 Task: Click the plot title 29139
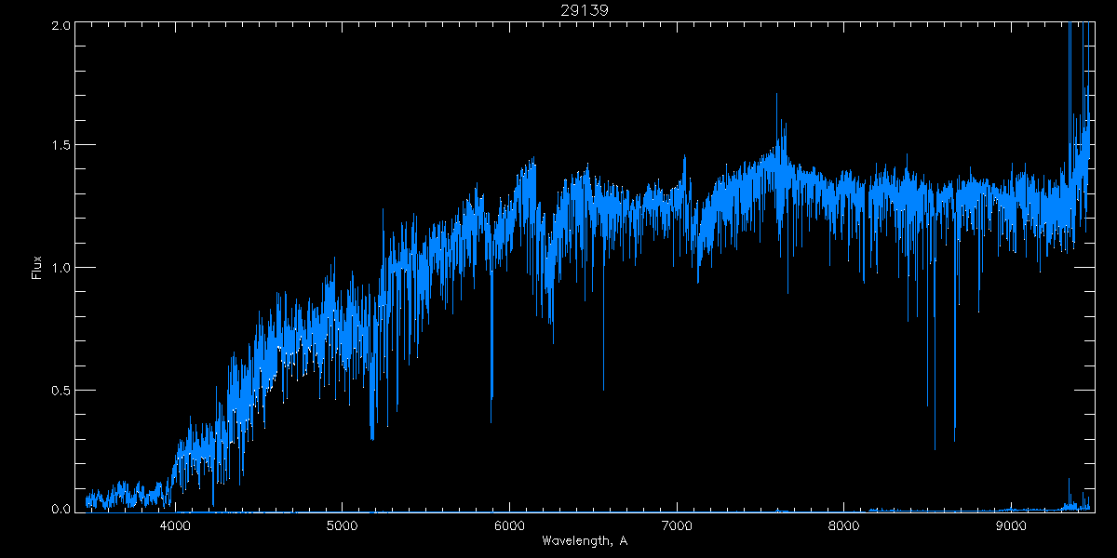pos(584,9)
